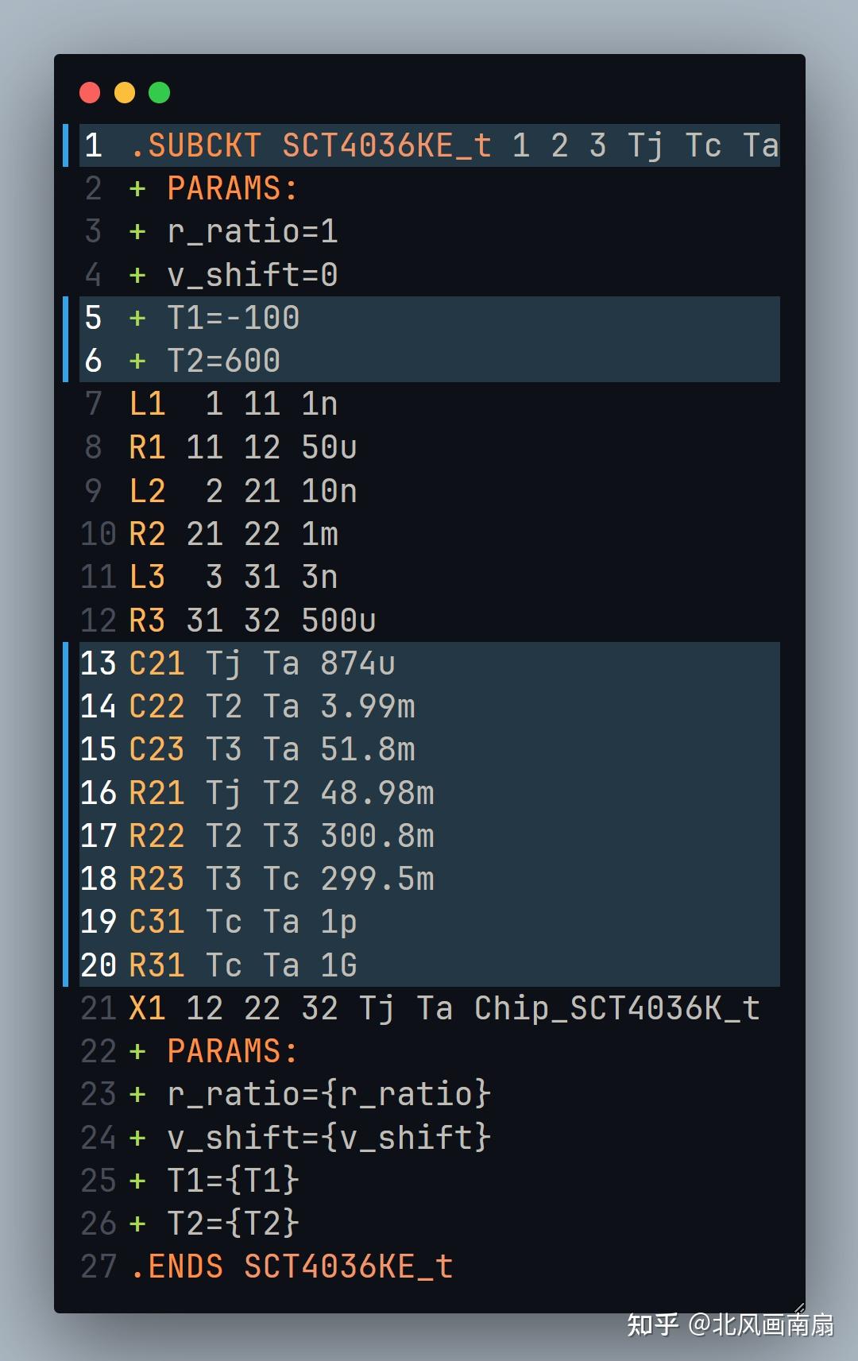Click the 知乎 @北风画南扇 watermark text
The width and height of the screenshot is (858, 1361).
[730, 1324]
